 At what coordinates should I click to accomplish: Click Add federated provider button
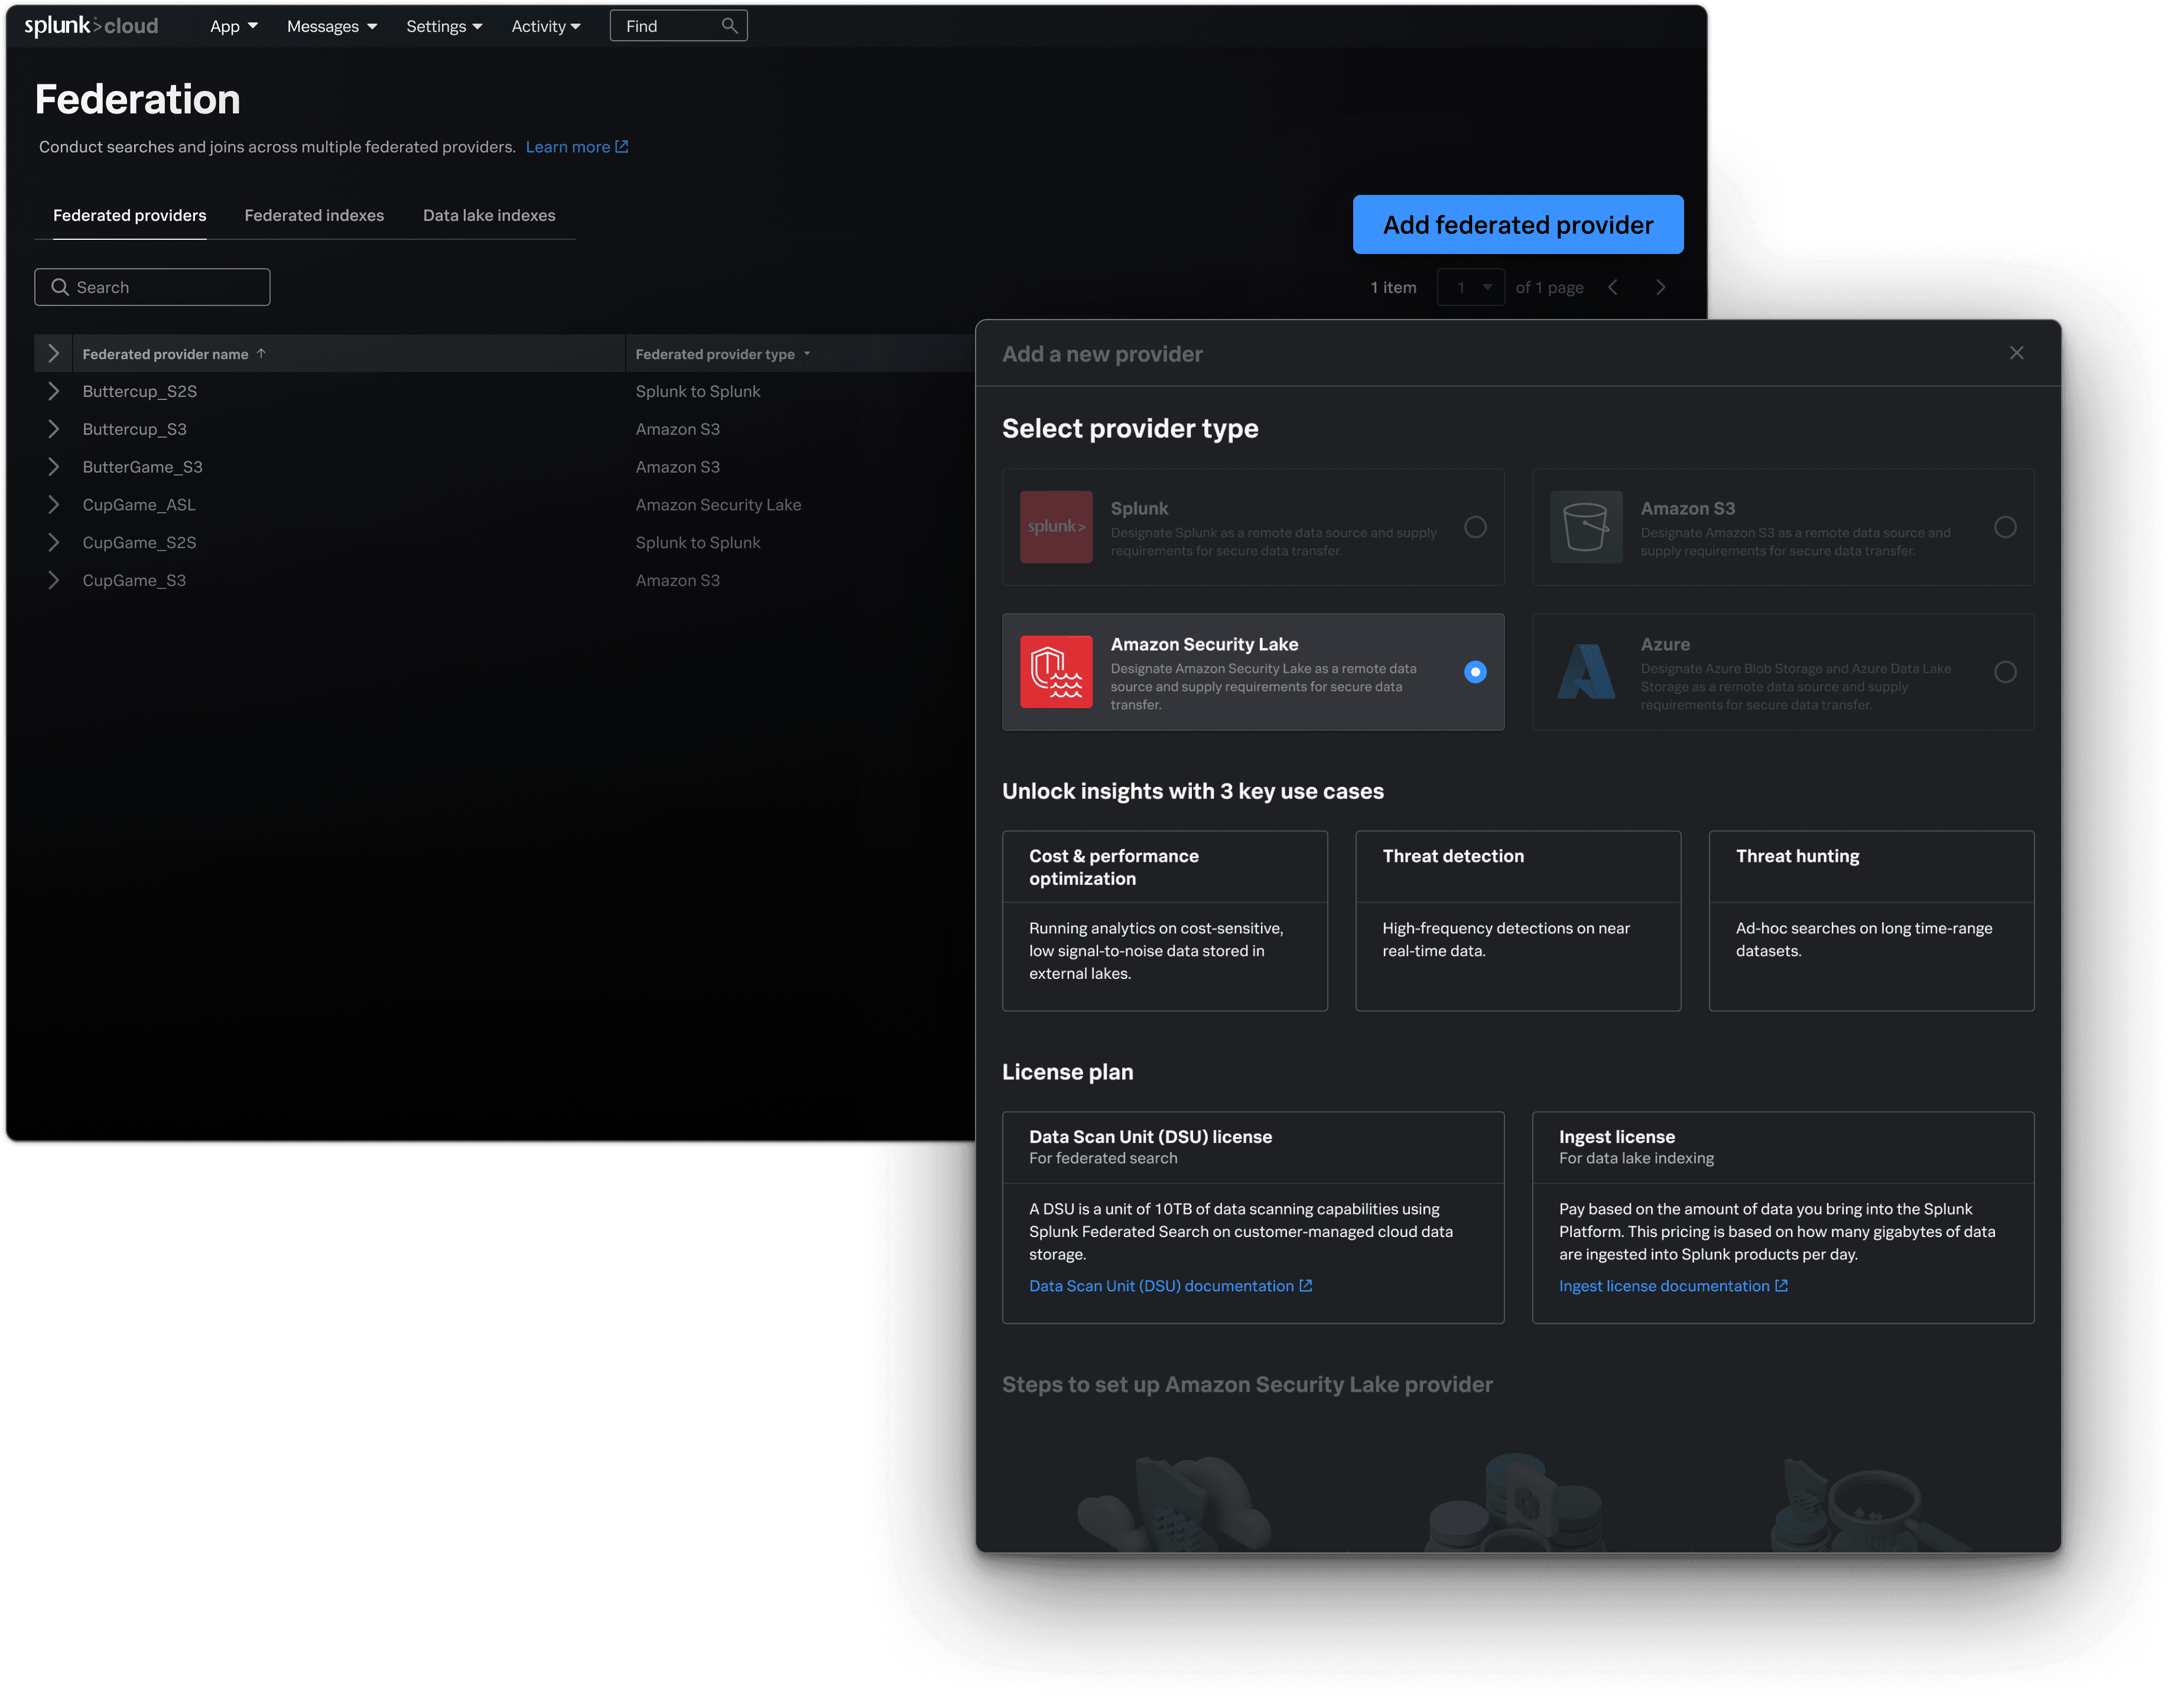(1517, 225)
